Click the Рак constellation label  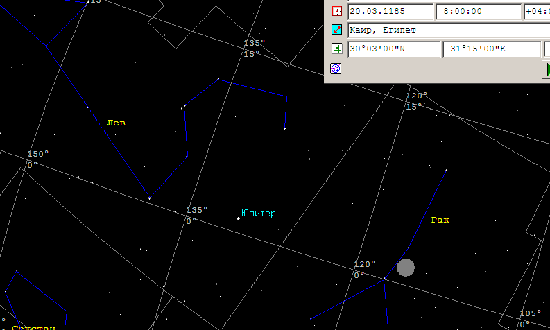coord(440,220)
